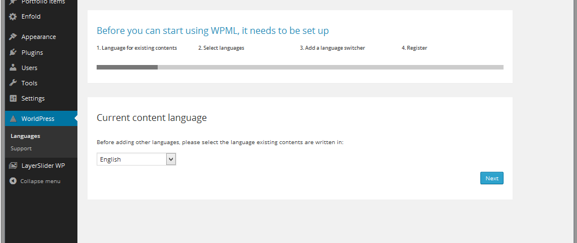577x243 pixels.
Task: Go to step 3 Add a language switcher
Action: pyautogui.click(x=332, y=48)
